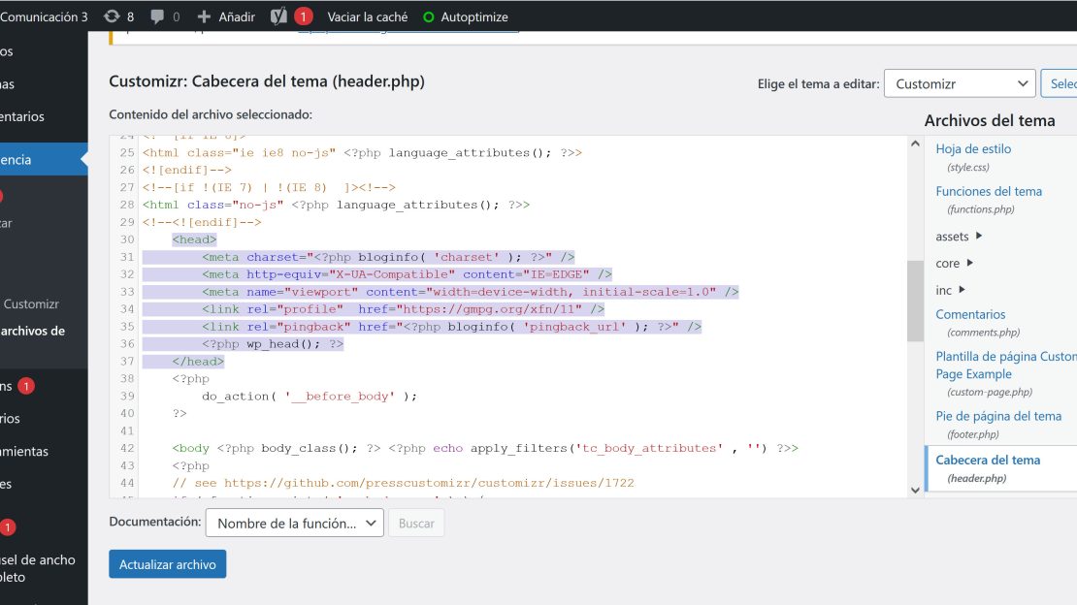1077x605 pixels.
Task: Click the closing head tag on line 37
Action: tap(198, 362)
